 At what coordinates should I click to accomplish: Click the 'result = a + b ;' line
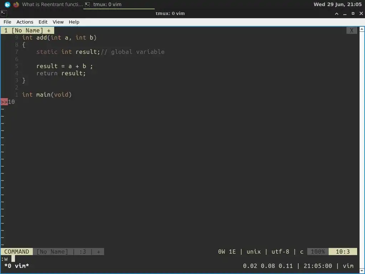click(65, 66)
